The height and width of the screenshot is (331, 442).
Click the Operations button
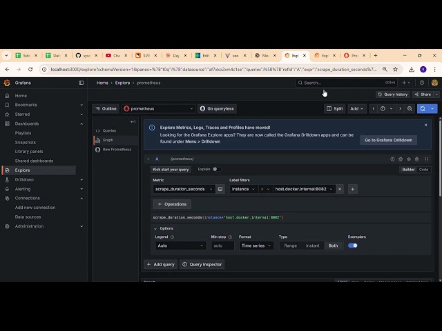click(x=172, y=204)
